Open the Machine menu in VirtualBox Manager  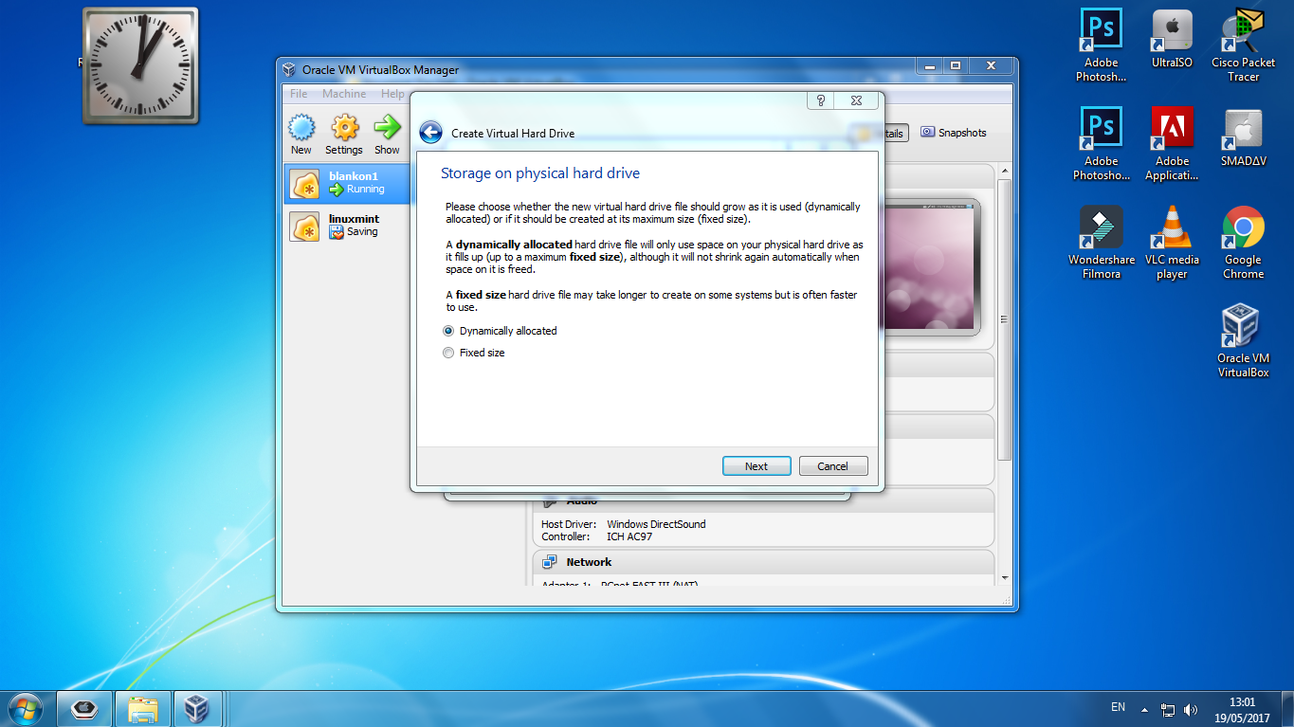coord(344,94)
